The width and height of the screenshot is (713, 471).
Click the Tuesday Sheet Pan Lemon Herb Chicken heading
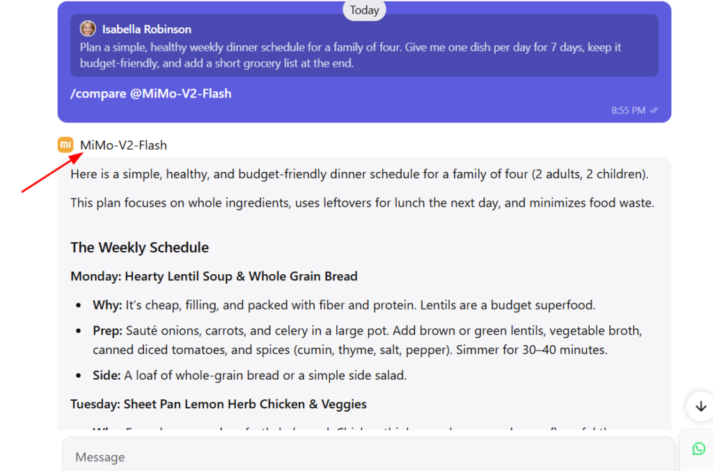[218, 404]
